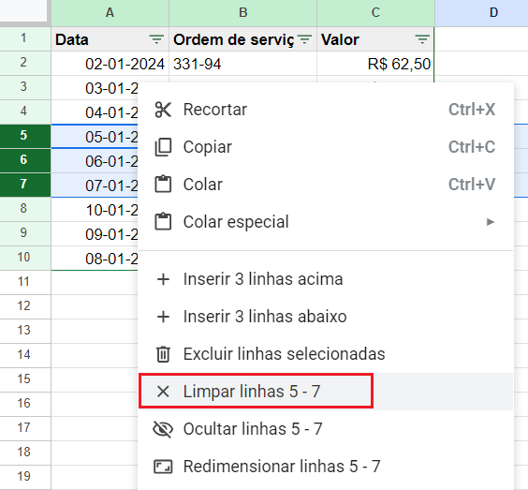Screen dimensions: 528x490
Task: Open the filter dropdown in the Data header
Action: coord(156,39)
